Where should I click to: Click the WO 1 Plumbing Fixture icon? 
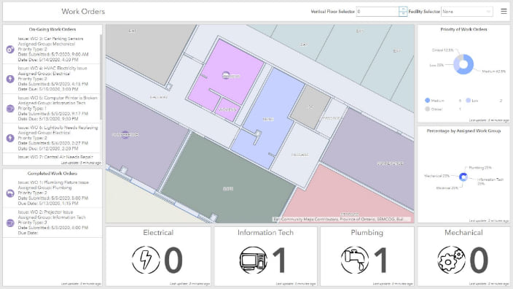tap(10, 193)
